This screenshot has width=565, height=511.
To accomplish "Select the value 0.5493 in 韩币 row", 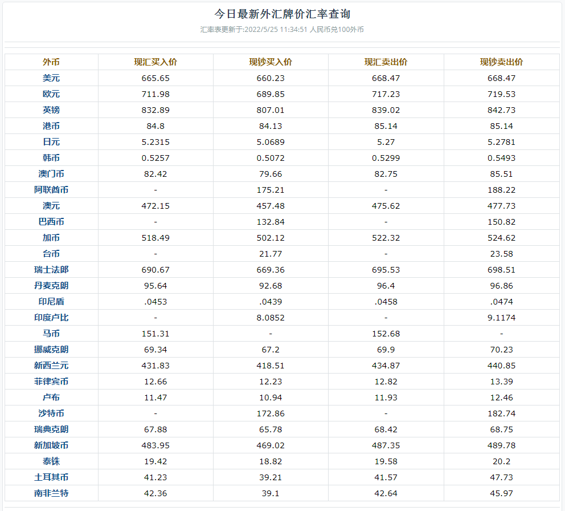I will [x=502, y=158].
